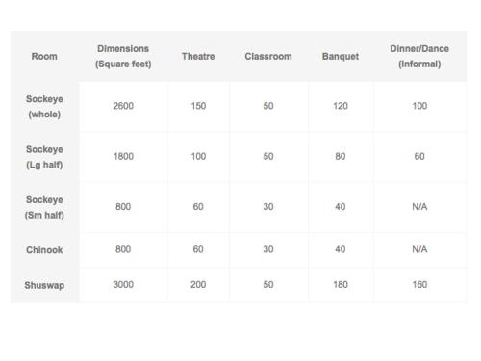Screen dimensions: 481x361
Task: Click the N/A cell in Chinook row
Action: [419, 249]
